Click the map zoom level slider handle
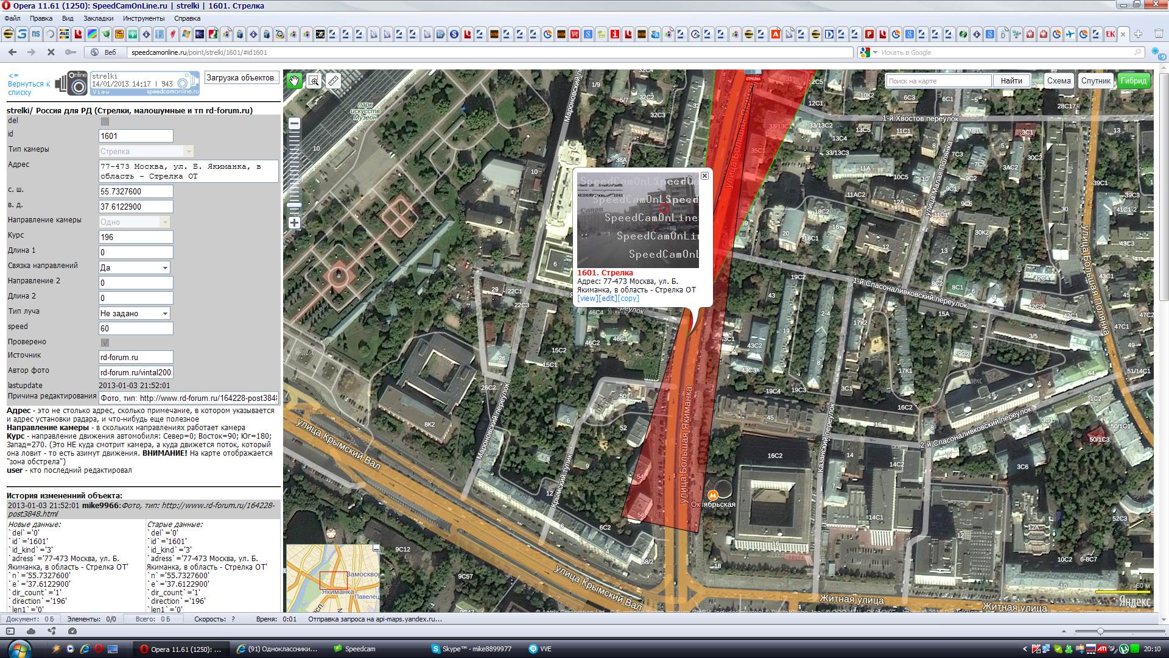The height and width of the screenshot is (658, 1169). 294,205
